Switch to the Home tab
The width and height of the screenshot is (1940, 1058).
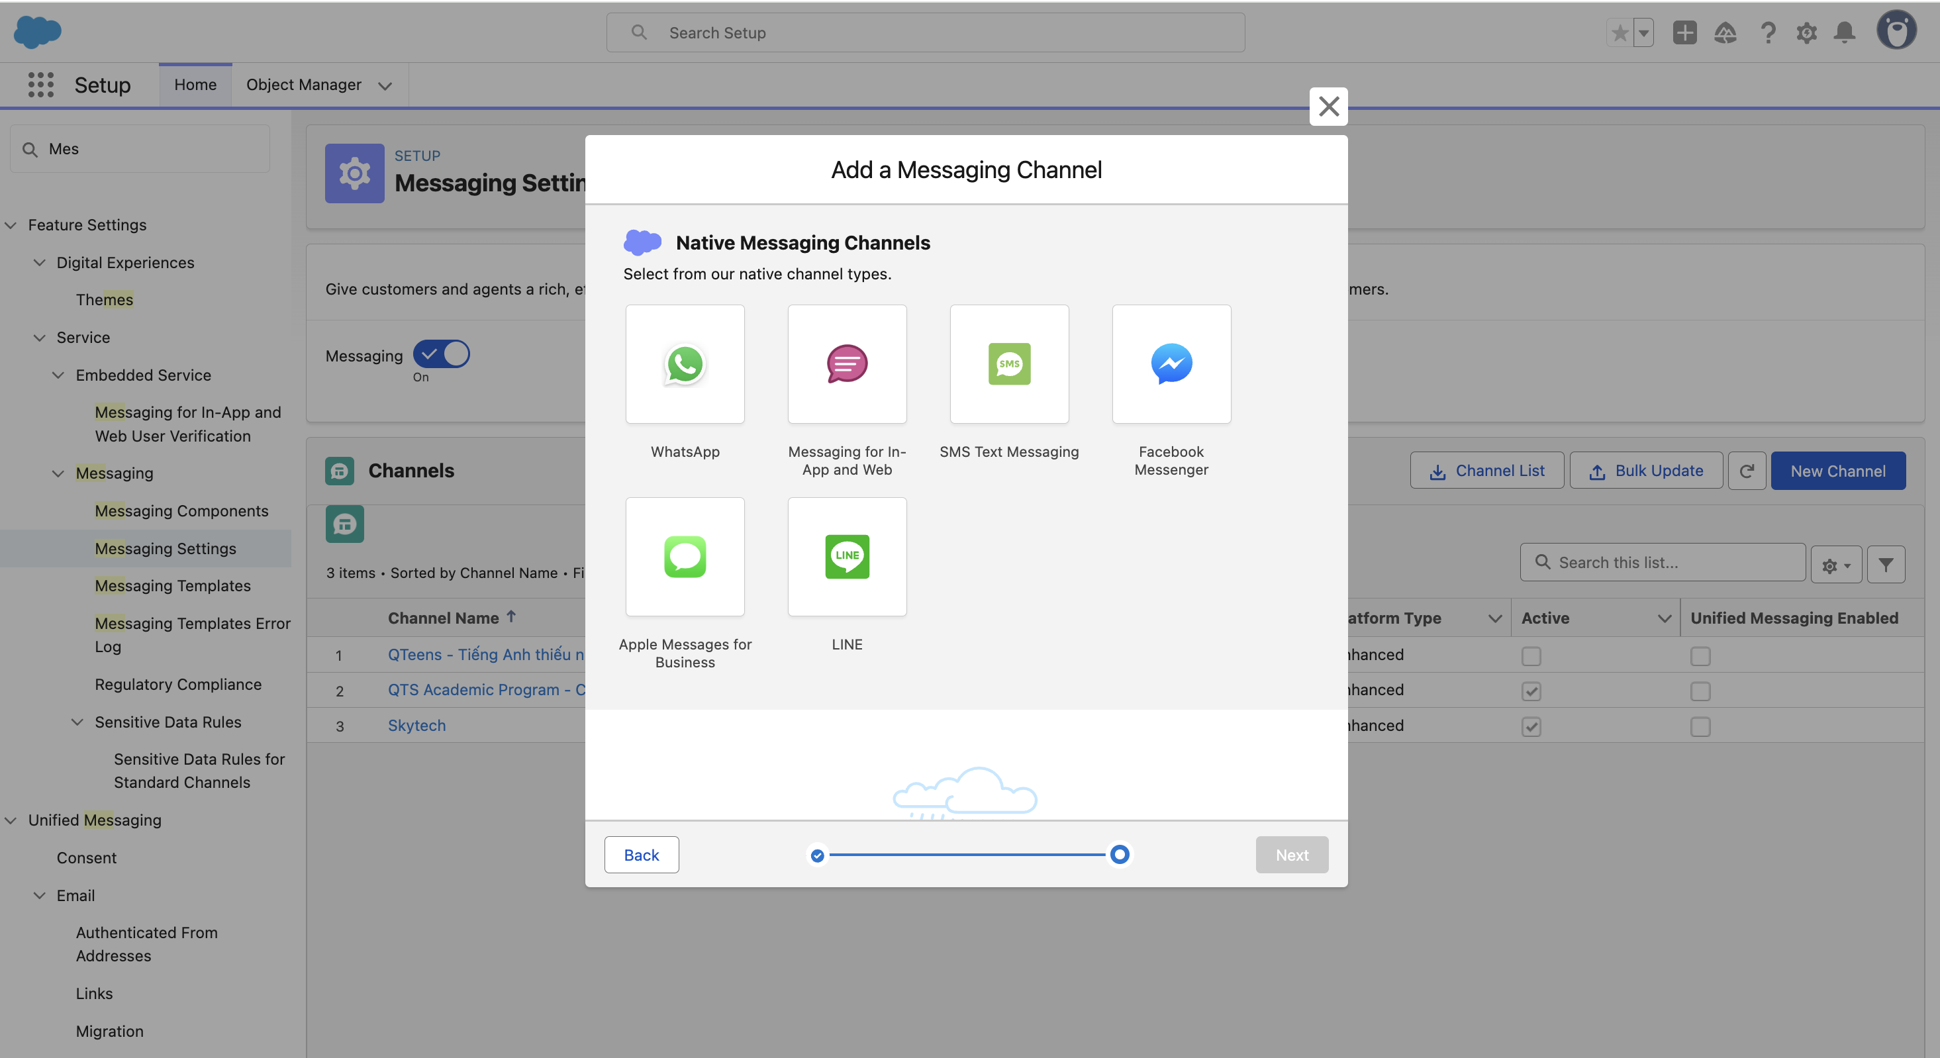tap(195, 84)
